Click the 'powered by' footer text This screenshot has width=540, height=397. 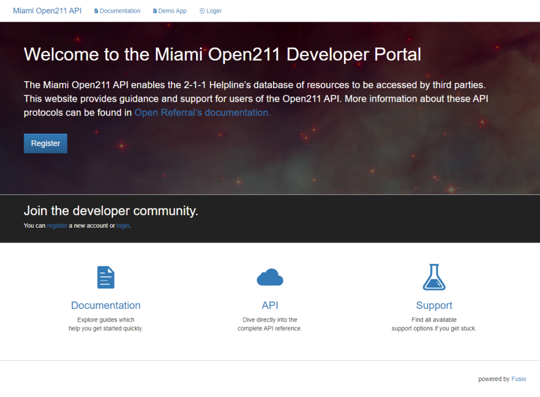494,379
